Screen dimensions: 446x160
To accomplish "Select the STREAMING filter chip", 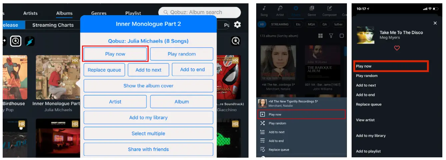I will point(280,24).
